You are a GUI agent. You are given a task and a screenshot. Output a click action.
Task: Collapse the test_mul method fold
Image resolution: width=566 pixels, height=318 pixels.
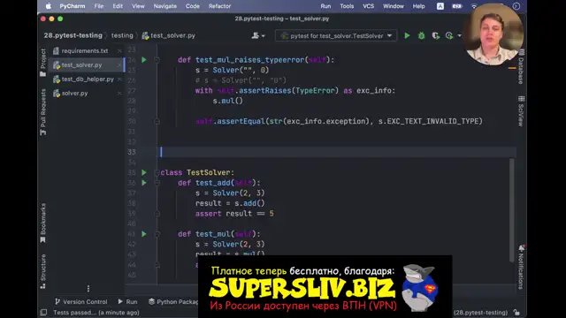pyautogui.click(x=157, y=234)
